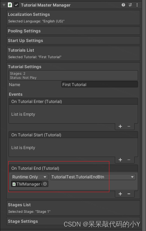Open the Runtime Only call state dropdown

(x=29, y=177)
